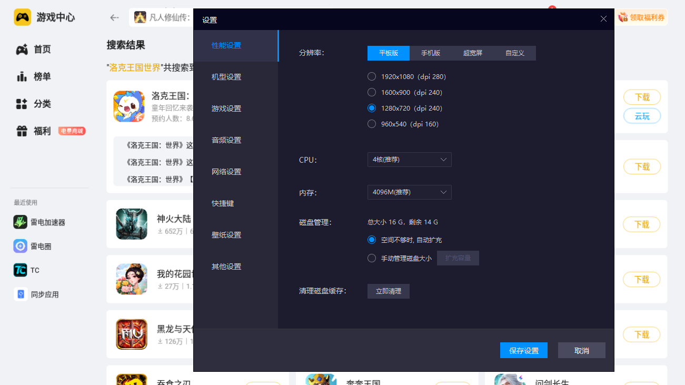The width and height of the screenshot is (685, 385).
Task: Switch to 手机版 resolution tab
Action: click(x=431, y=53)
